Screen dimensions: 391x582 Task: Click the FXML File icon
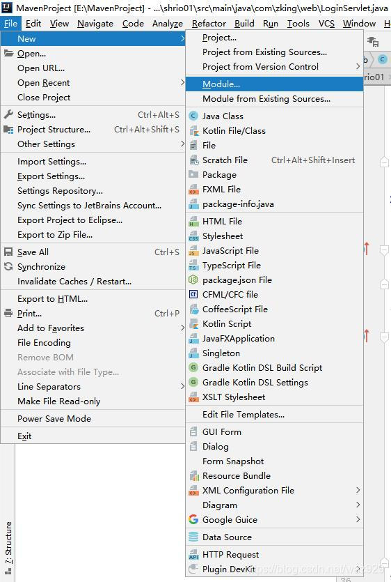coord(193,190)
